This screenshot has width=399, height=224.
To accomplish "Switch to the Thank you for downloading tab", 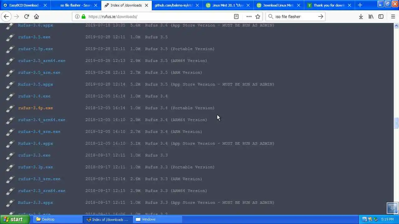I will pyautogui.click(x=329, y=5).
